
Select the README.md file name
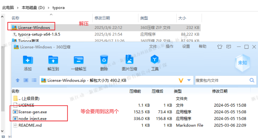tap(30, 125)
